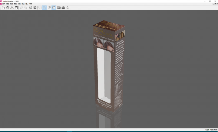Image resolution: width=218 pixels, height=132 pixels.
Task: Click the 3D carton box in viewport
Action: pyautogui.click(x=108, y=66)
